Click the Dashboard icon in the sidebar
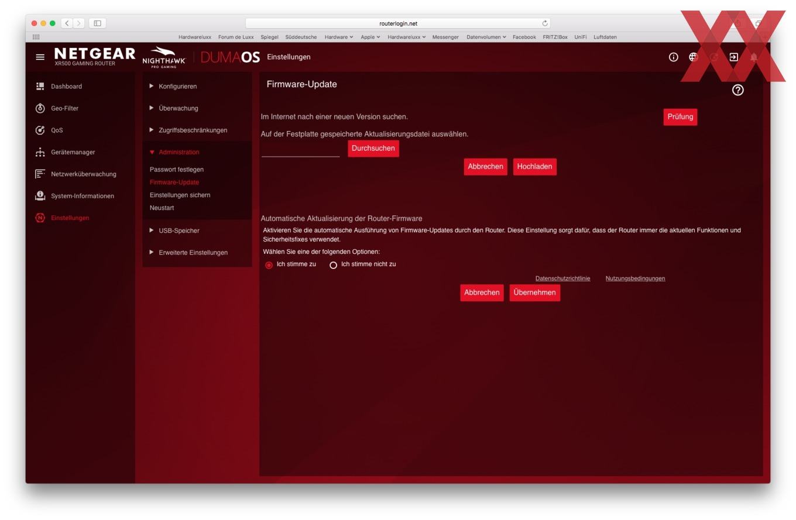The width and height of the screenshot is (796, 520). [40, 86]
